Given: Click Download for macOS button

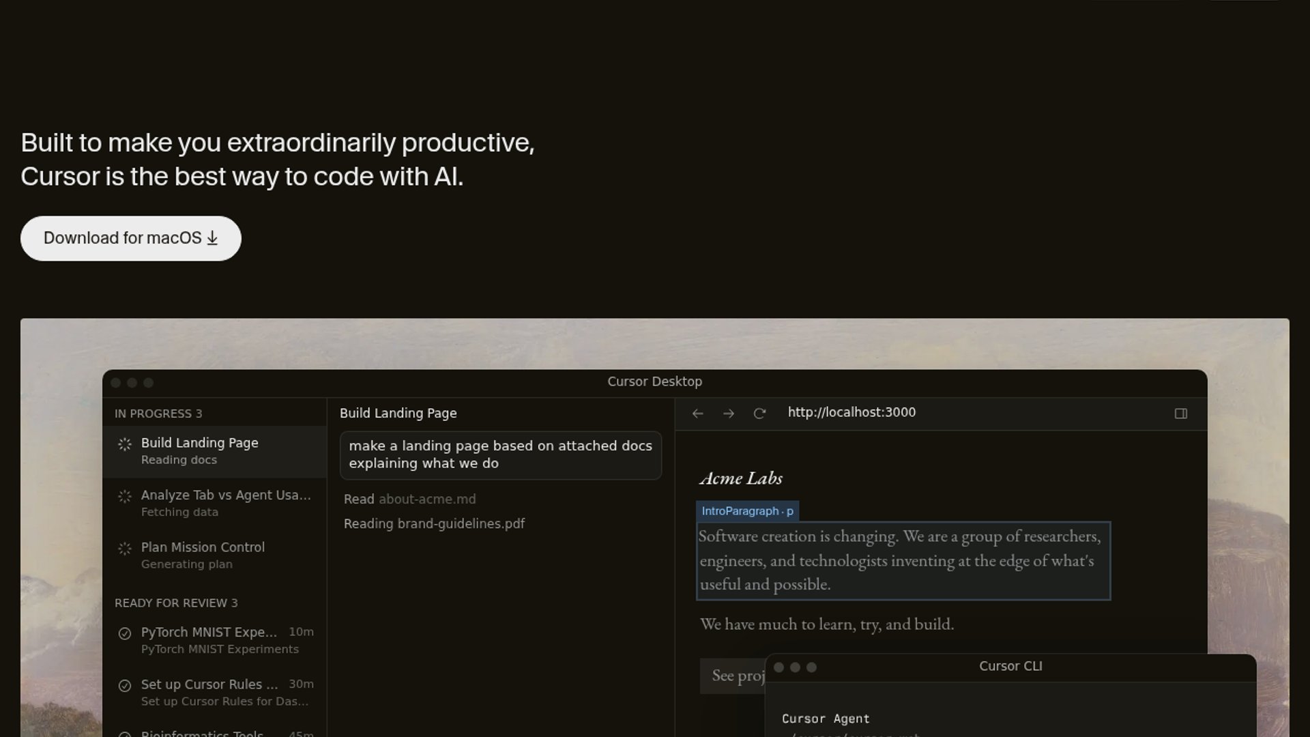Looking at the screenshot, I should click(x=130, y=238).
